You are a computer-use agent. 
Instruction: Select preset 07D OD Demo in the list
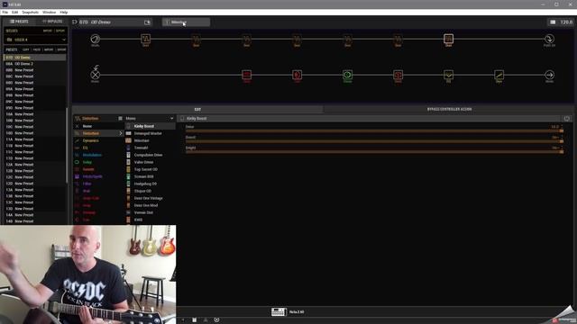tap(35, 58)
